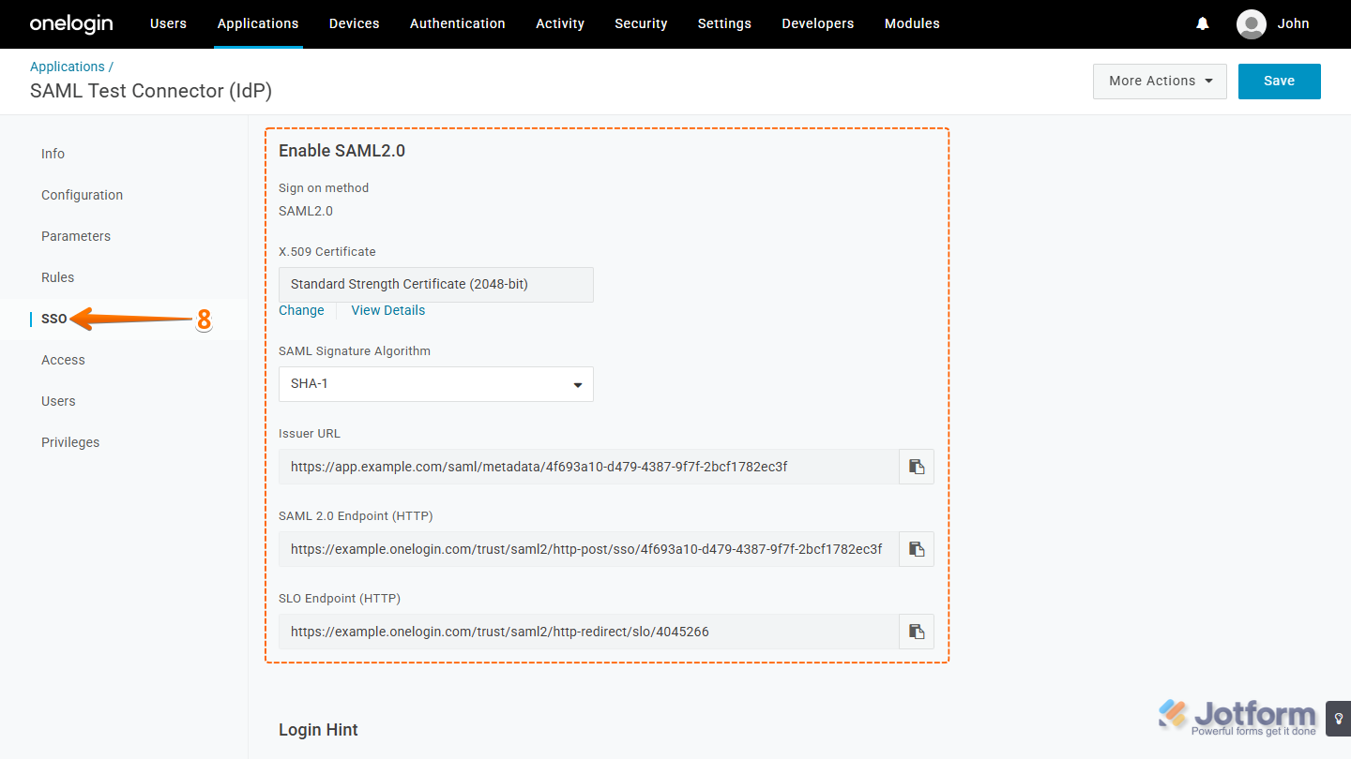Open the Security menu
The height and width of the screenshot is (759, 1351).
pyautogui.click(x=641, y=23)
